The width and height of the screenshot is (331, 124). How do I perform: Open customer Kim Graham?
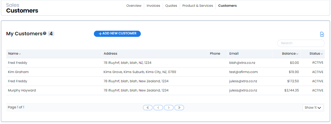(x=18, y=72)
